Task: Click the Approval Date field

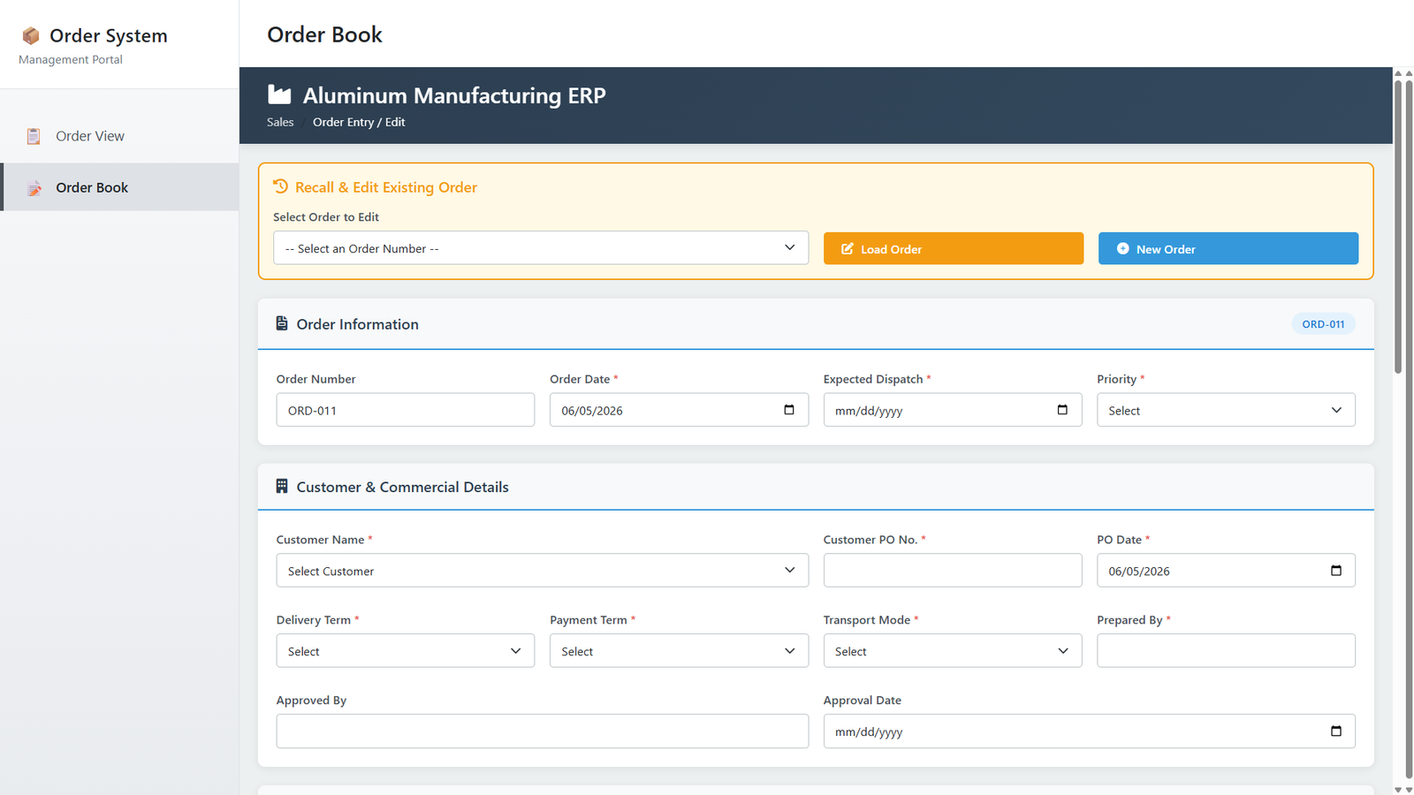Action: (1090, 731)
